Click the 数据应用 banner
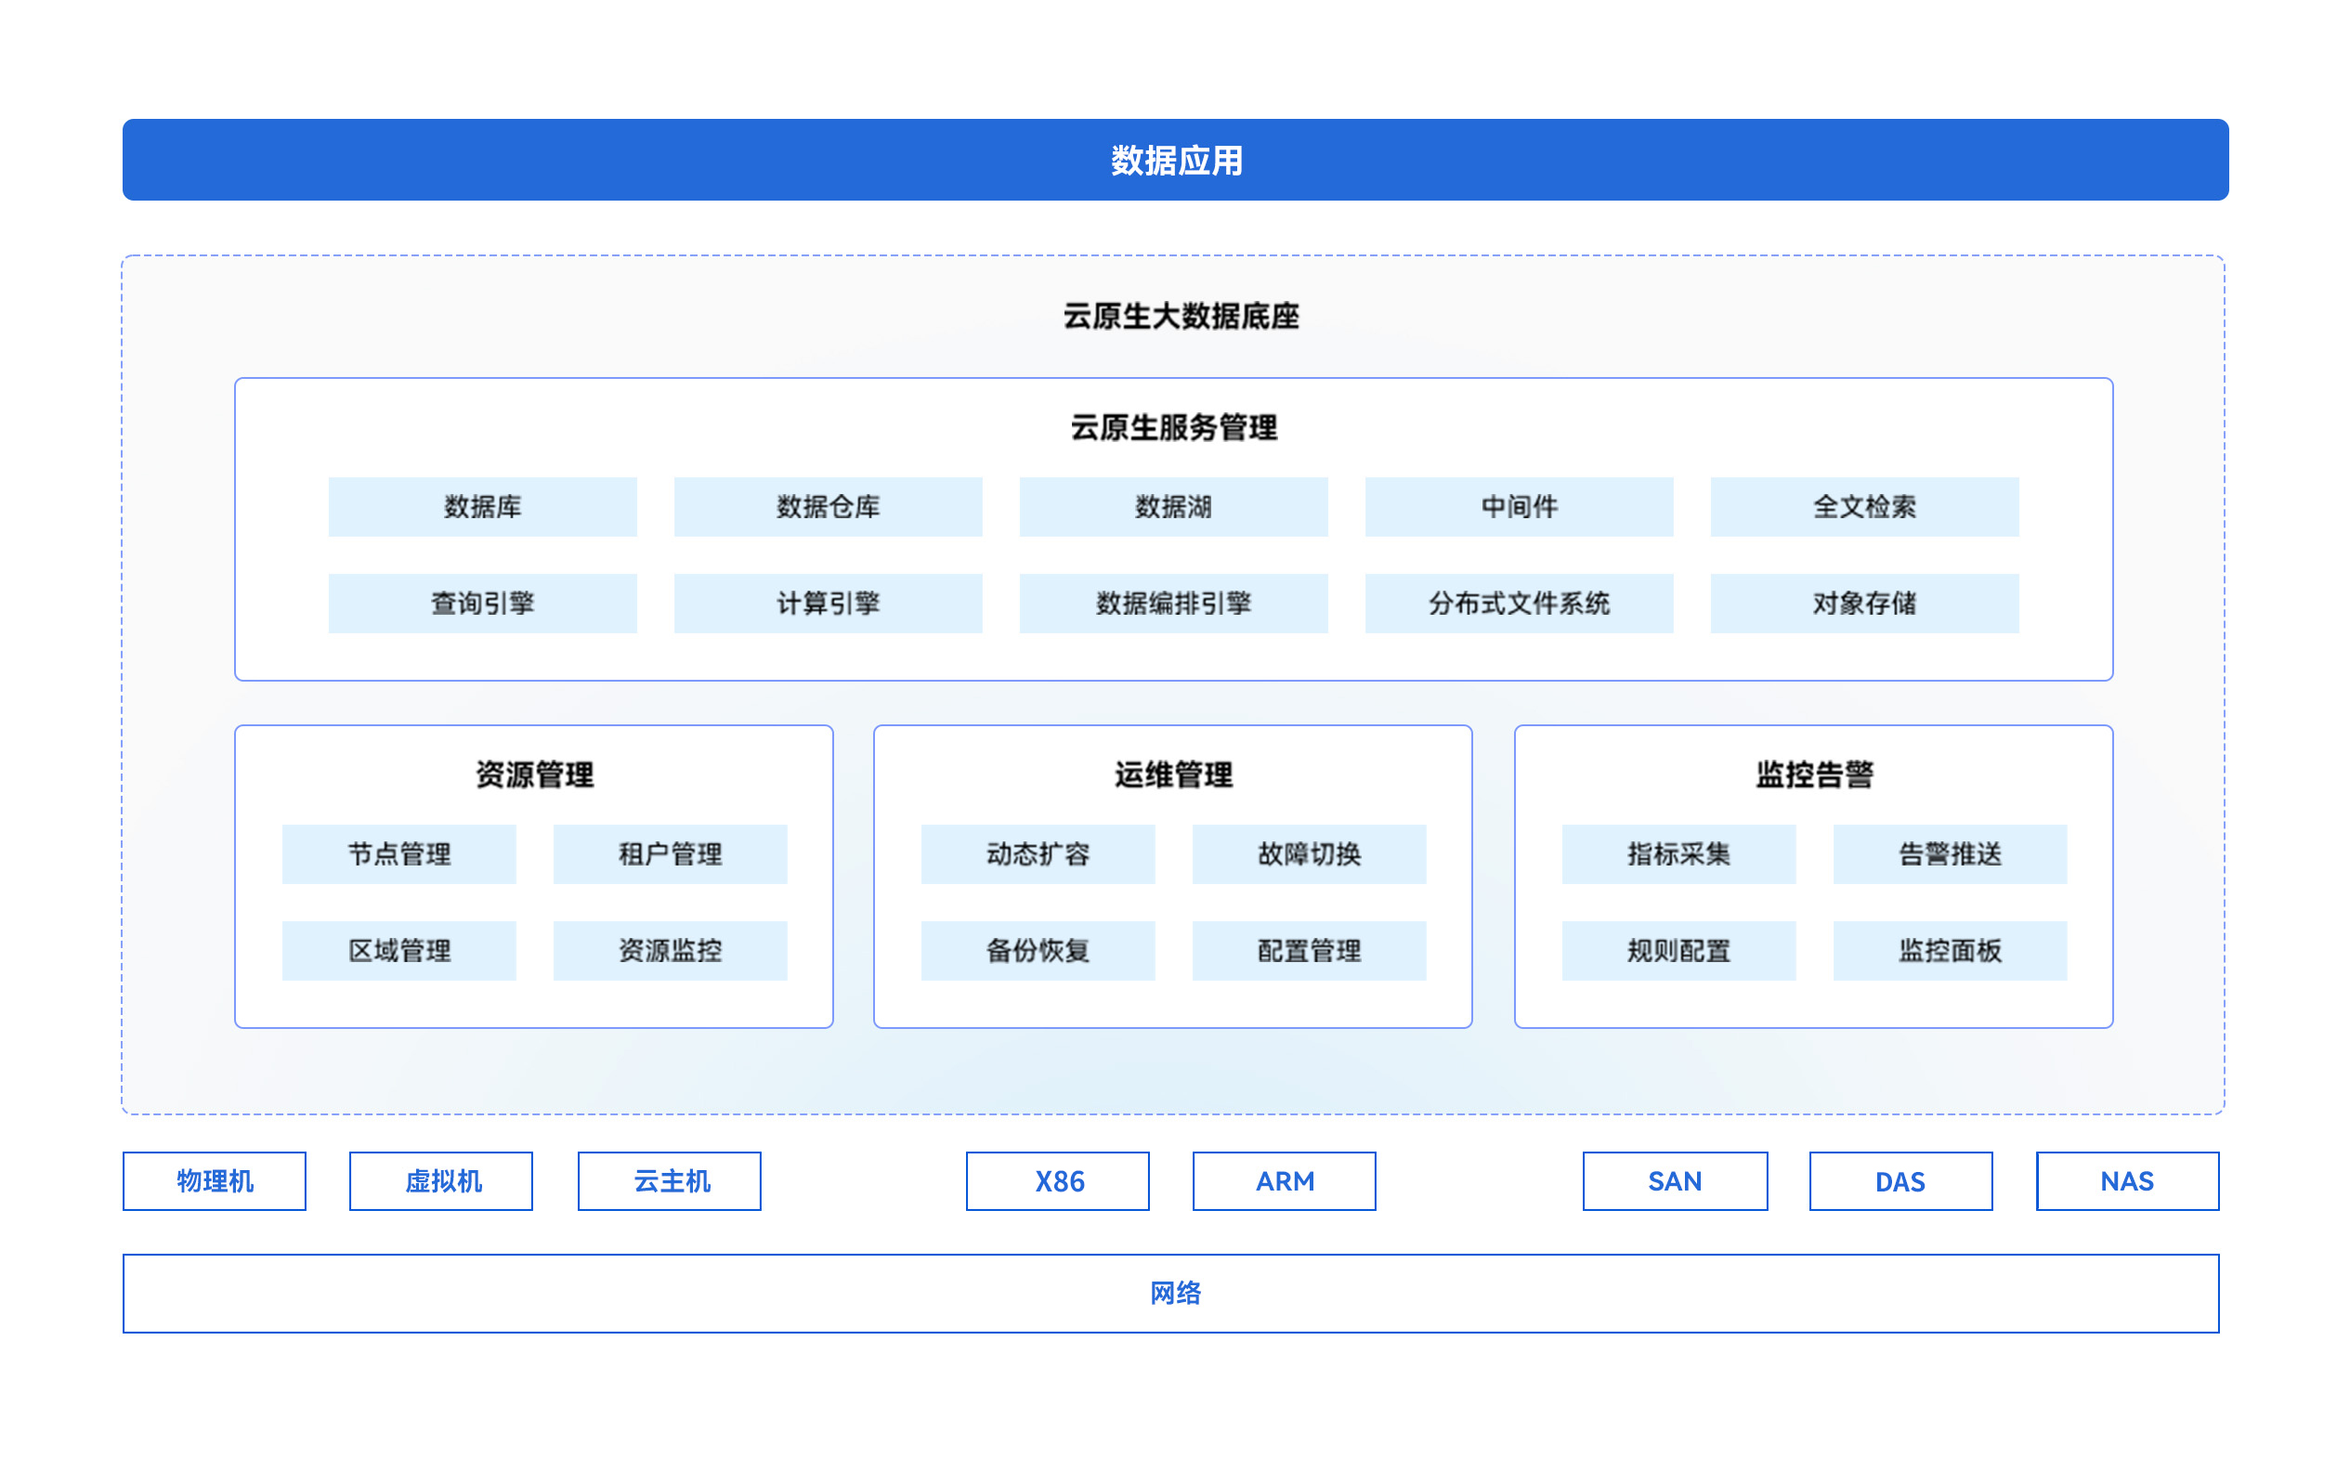This screenshot has height=1458, width=2350. pyautogui.click(x=1174, y=160)
